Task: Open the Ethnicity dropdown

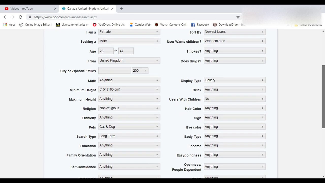Action: pyautogui.click(x=129, y=117)
